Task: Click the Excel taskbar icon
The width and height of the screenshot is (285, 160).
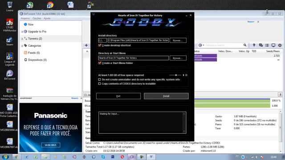Action: point(36,157)
